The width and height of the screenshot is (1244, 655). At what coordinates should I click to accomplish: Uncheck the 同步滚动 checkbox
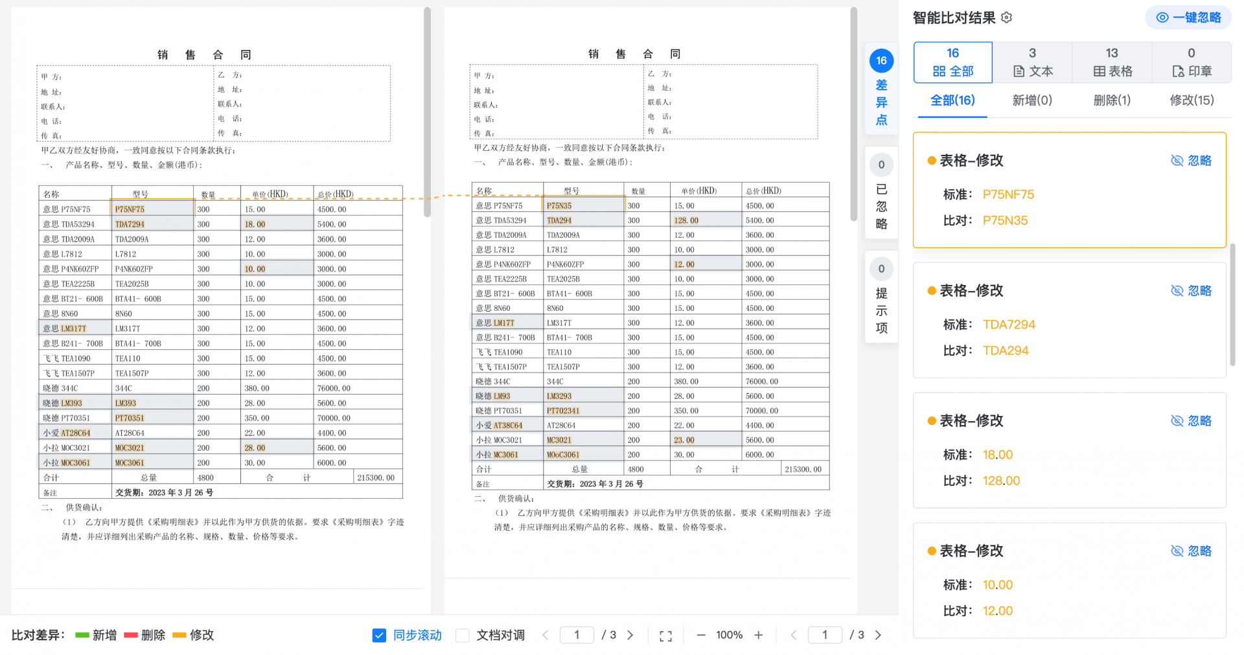(x=379, y=635)
